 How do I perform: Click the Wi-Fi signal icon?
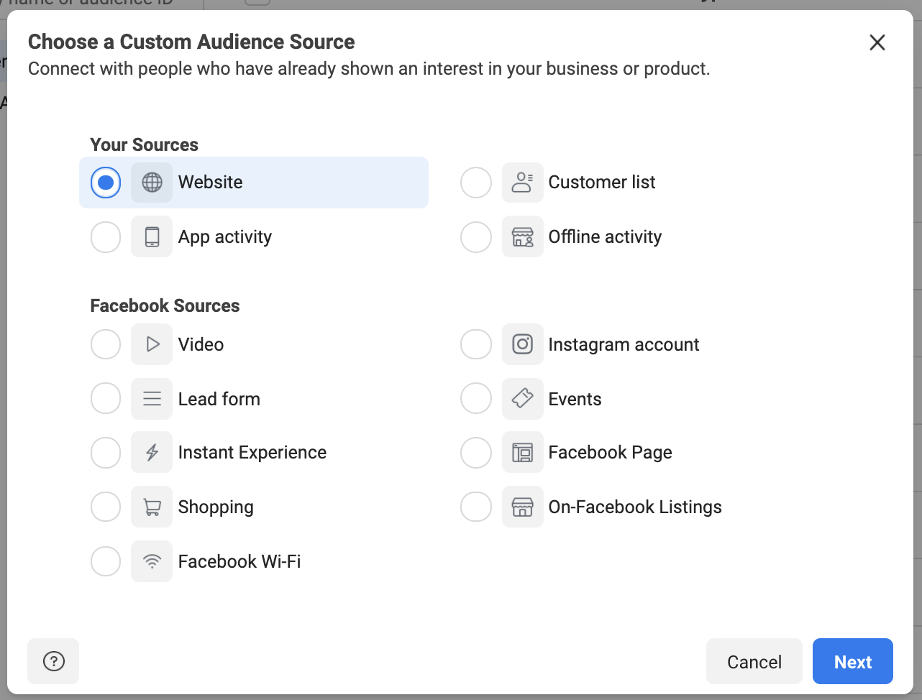(x=152, y=561)
